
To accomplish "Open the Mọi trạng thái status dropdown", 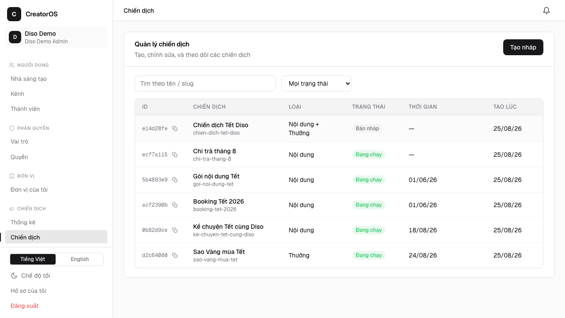I will coord(316,83).
